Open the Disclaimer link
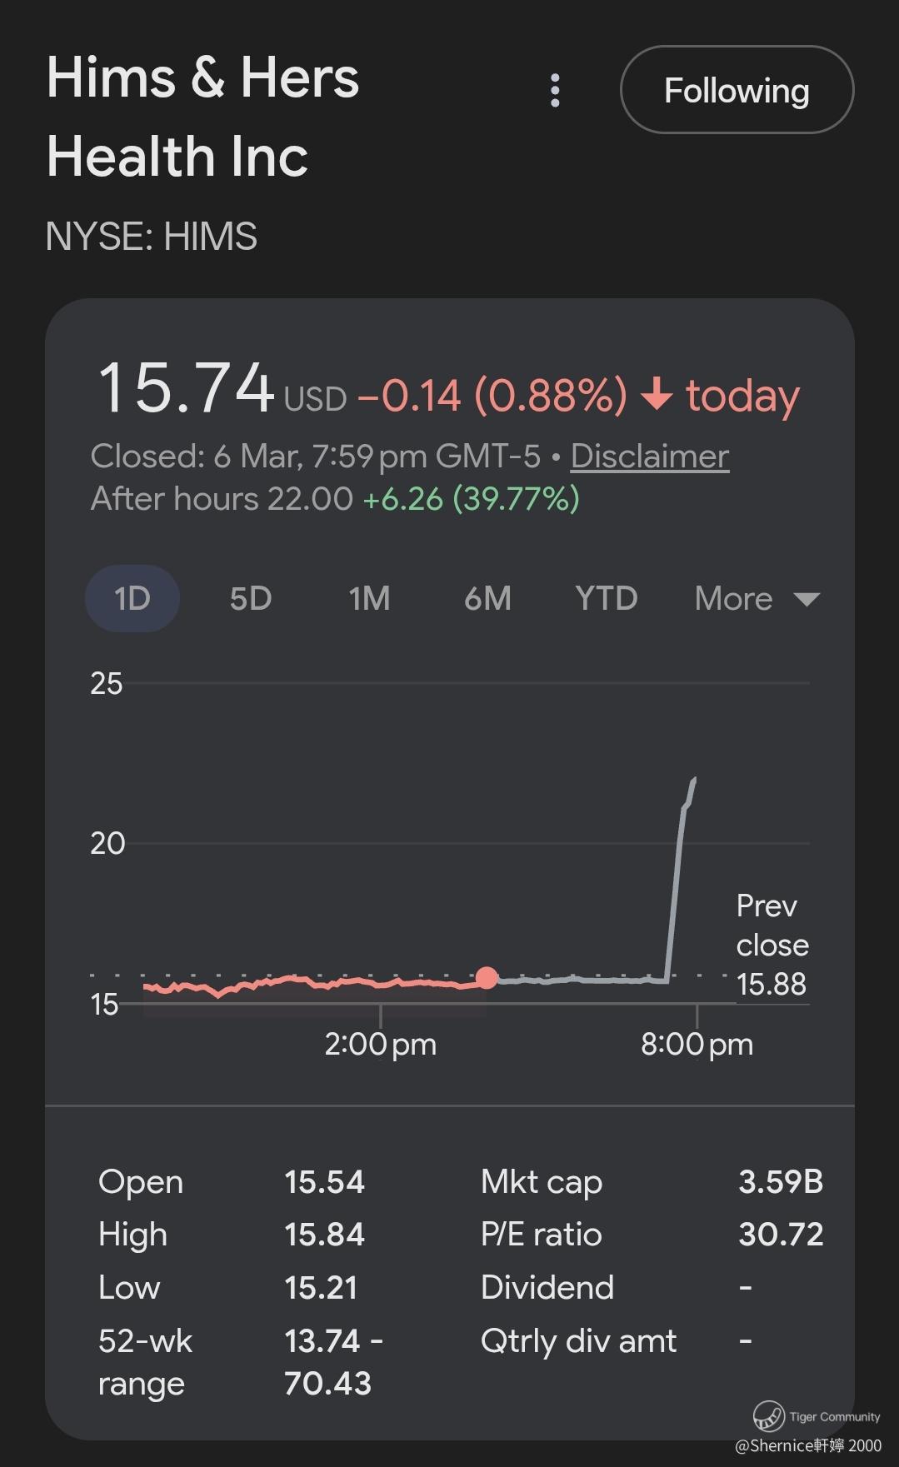This screenshot has width=899, height=1467. tap(649, 456)
